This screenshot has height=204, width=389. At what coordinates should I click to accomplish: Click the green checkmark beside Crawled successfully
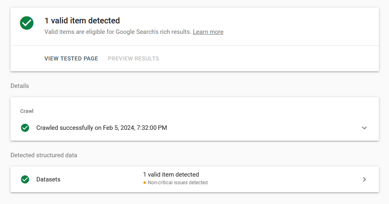coord(25,128)
